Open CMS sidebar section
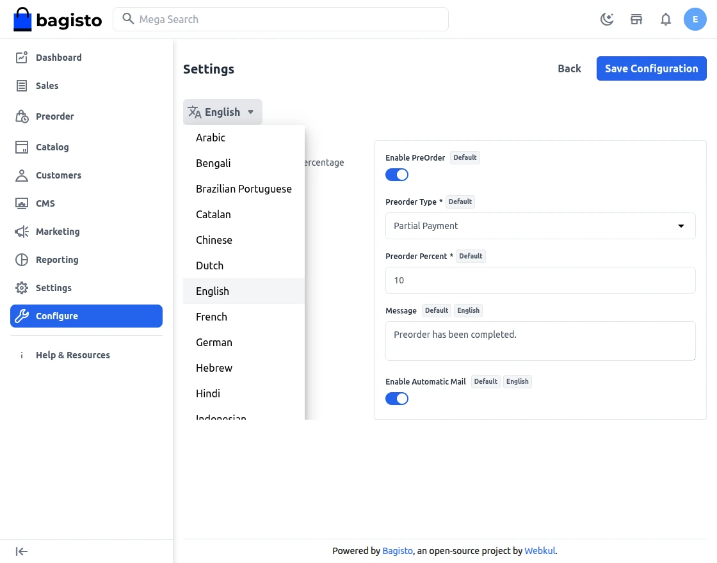 (x=86, y=203)
